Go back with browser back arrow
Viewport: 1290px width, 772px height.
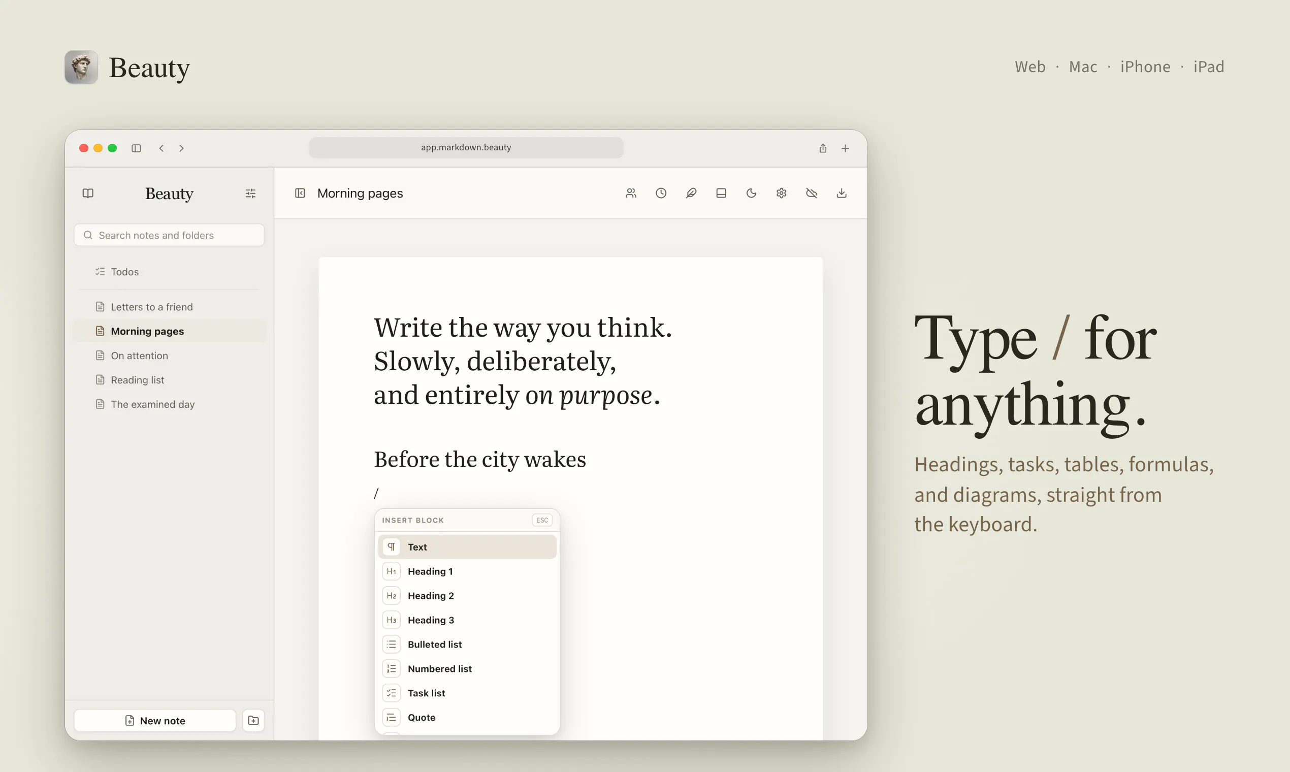coord(162,148)
